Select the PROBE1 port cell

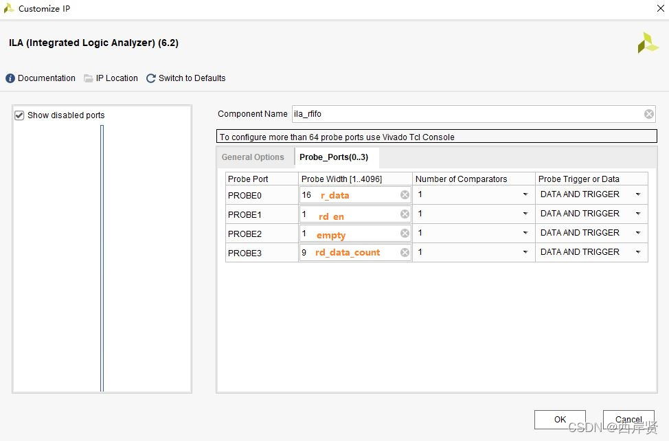pos(262,214)
